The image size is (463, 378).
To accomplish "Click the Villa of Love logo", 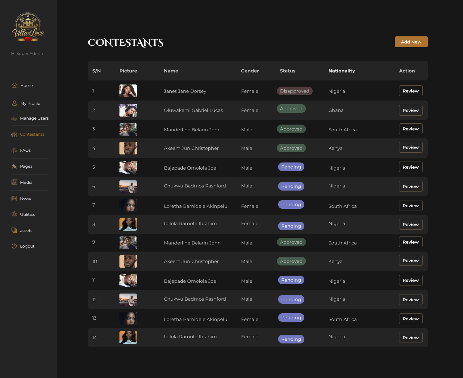I will point(28,27).
